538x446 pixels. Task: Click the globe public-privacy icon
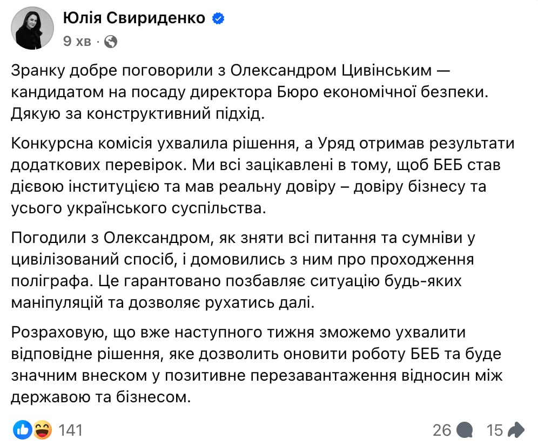click(110, 41)
